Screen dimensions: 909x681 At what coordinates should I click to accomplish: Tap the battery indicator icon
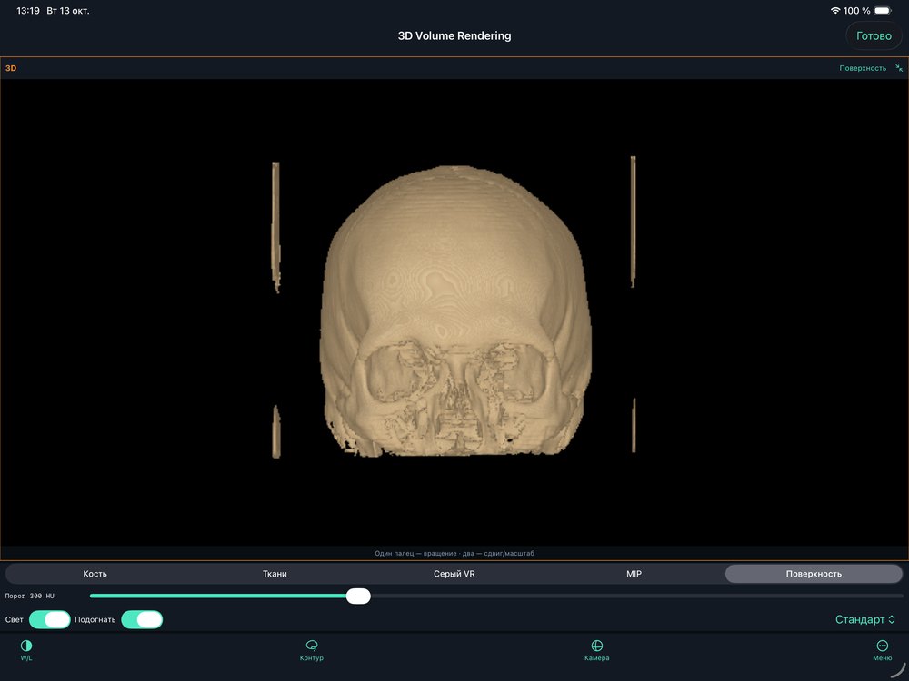883,10
